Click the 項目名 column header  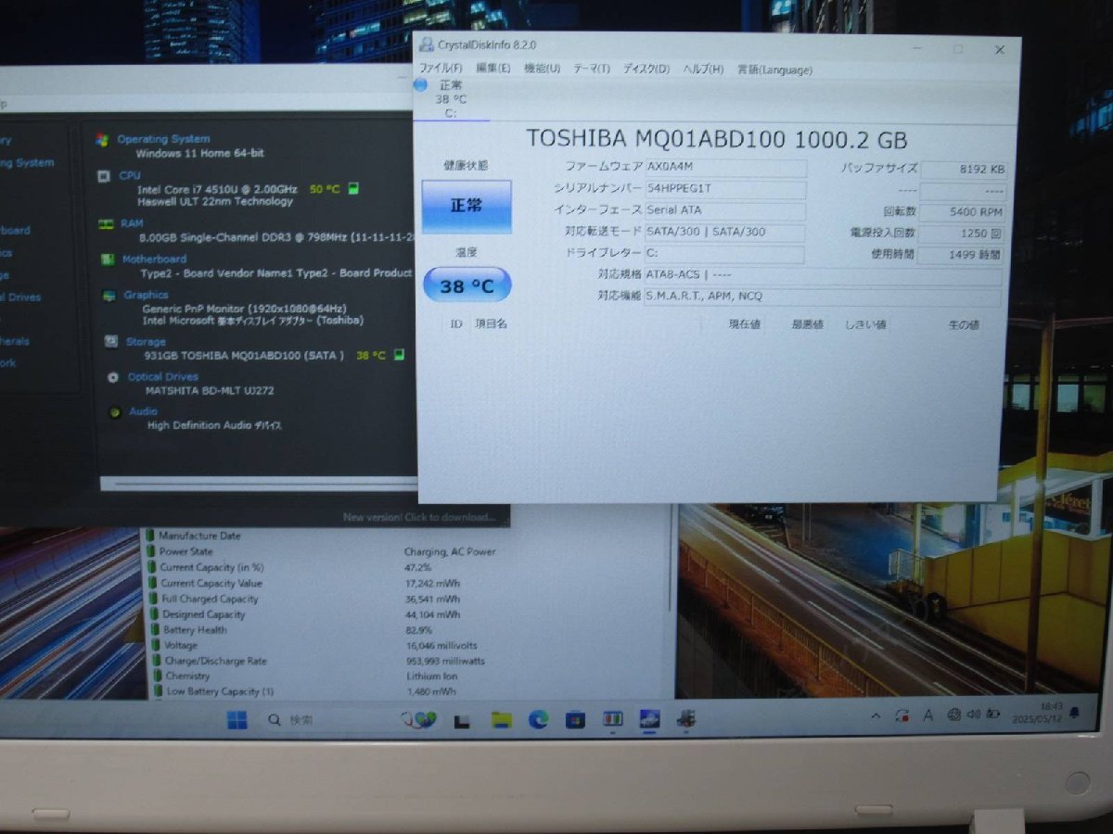point(492,324)
